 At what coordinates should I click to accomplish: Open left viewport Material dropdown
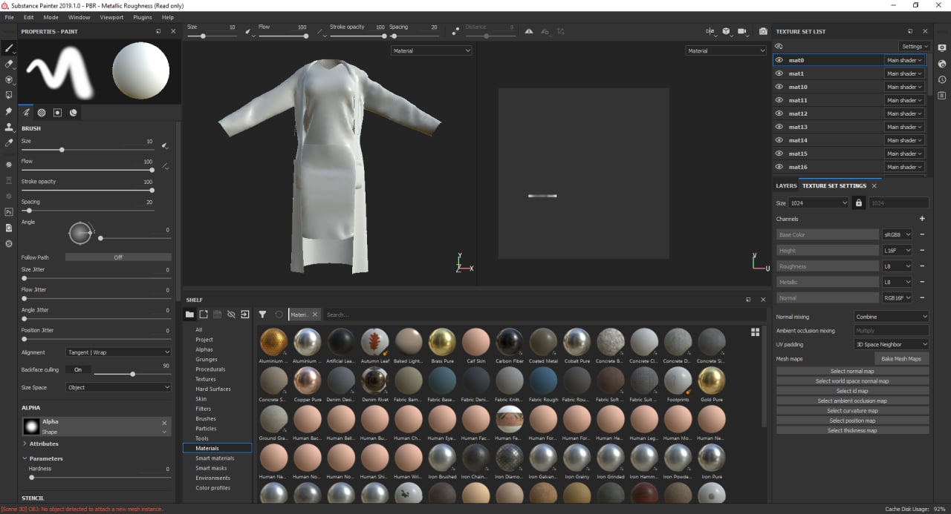pos(432,50)
